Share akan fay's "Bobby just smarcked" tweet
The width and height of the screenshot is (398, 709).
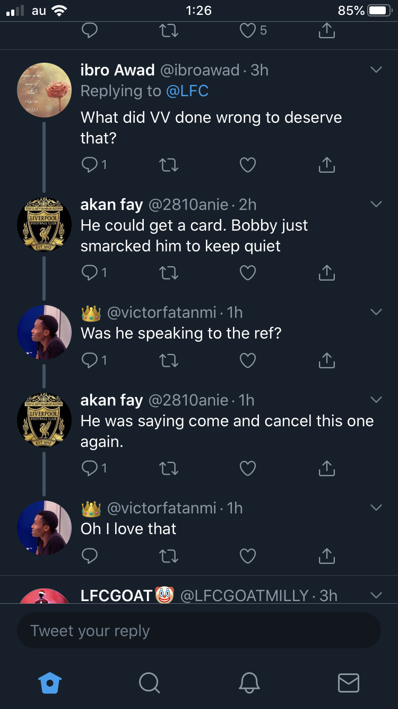tap(326, 273)
